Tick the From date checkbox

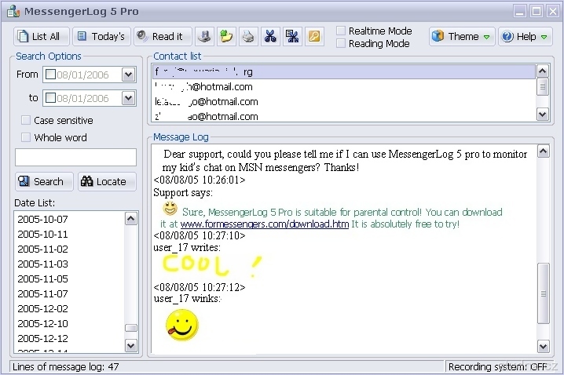51,75
